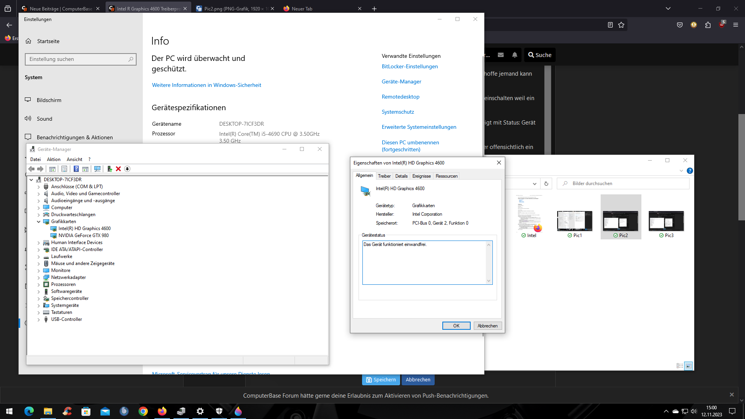
Task: Open the Microsoft Store taskbar icon
Action: coord(86,411)
